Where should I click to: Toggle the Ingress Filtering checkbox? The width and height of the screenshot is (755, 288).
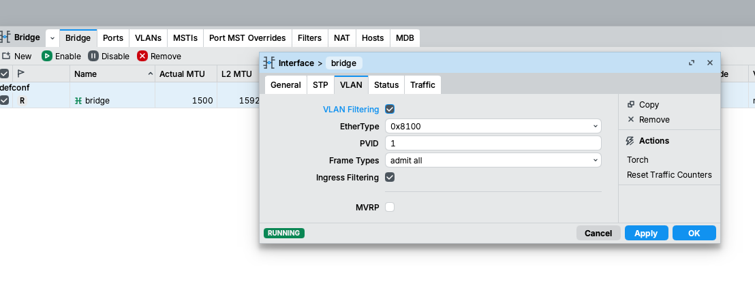pos(390,177)
